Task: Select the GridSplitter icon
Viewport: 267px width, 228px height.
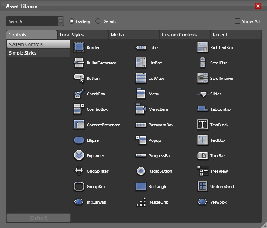Action: pos(79,170)
